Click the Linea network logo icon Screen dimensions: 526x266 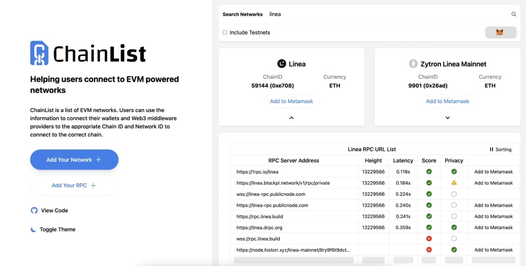click(x=281, y=64)
